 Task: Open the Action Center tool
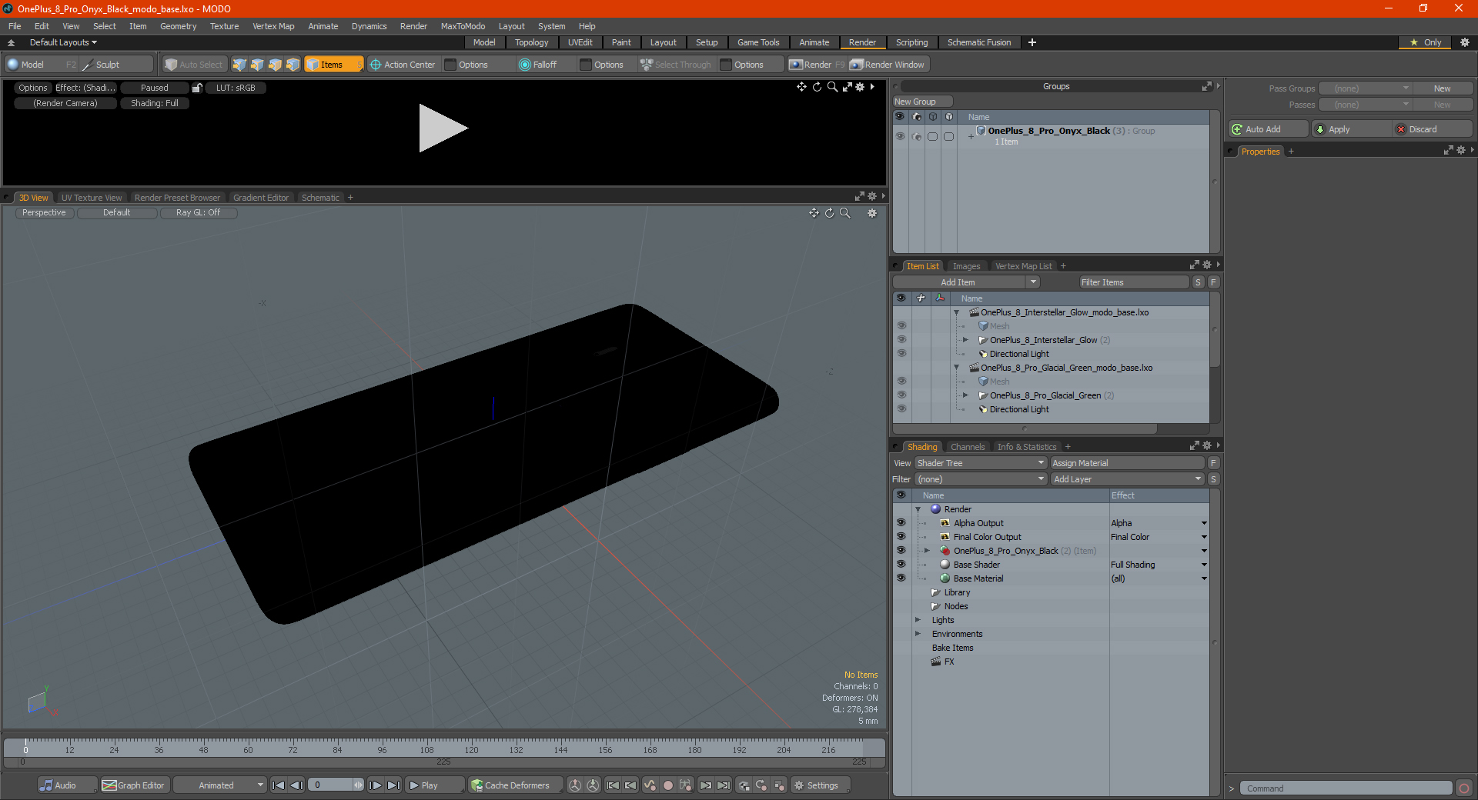click(402, 65)
